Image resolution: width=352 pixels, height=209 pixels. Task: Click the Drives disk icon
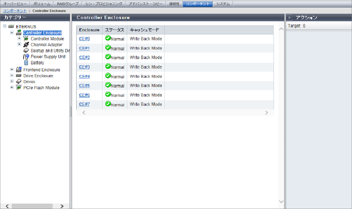(19, 82)
